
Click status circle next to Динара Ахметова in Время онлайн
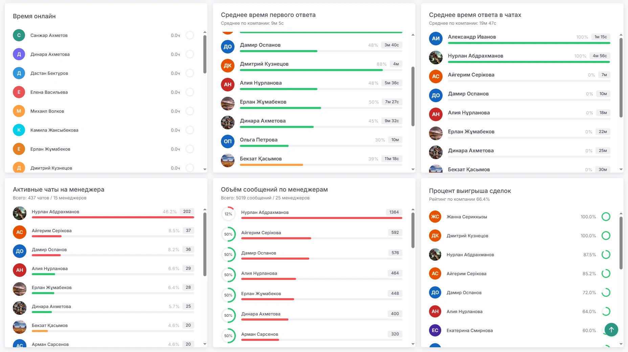pos(190,54)
